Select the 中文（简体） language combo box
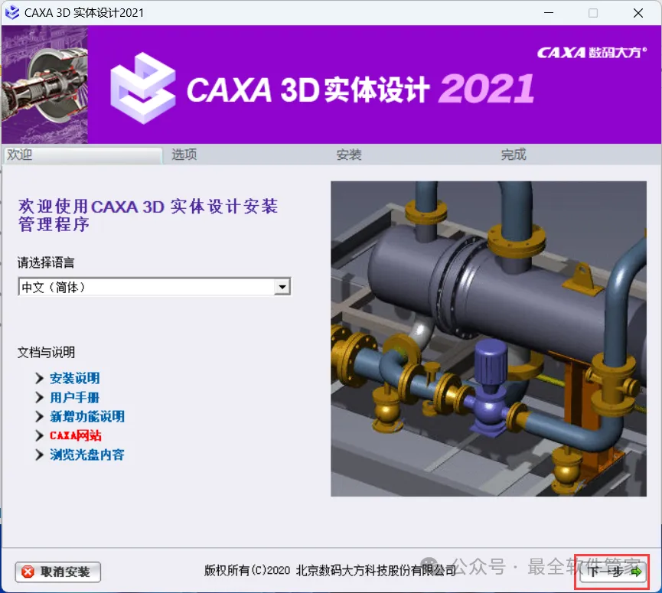662x593 pixels. click(154, 287)
